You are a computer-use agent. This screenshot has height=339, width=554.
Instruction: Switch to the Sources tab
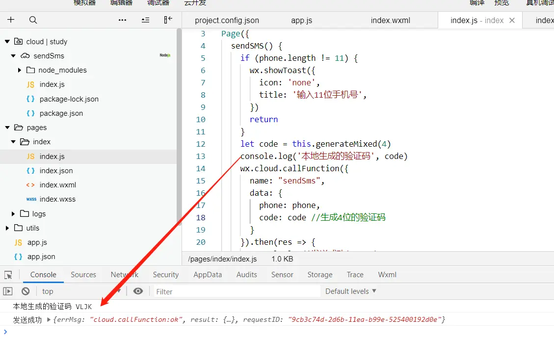(x=83, y=275)
